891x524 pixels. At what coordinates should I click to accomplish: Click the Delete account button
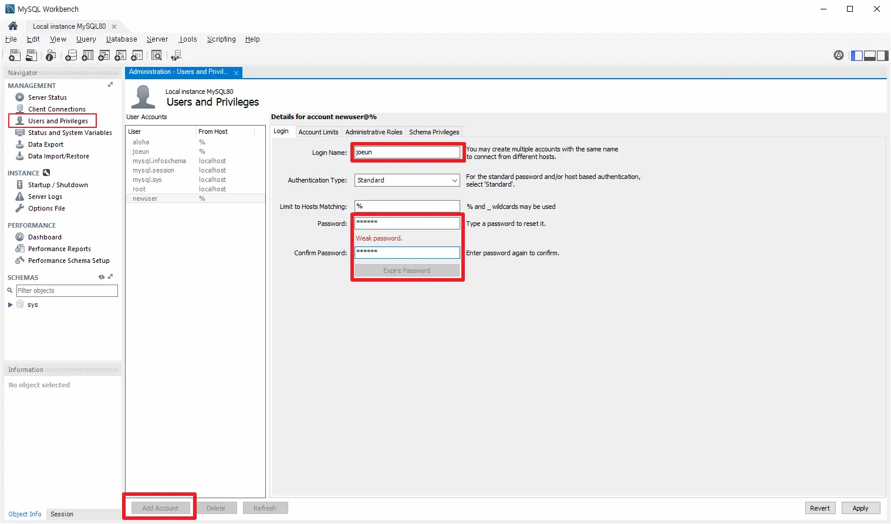pyautogui.click(x=216, y=508)
